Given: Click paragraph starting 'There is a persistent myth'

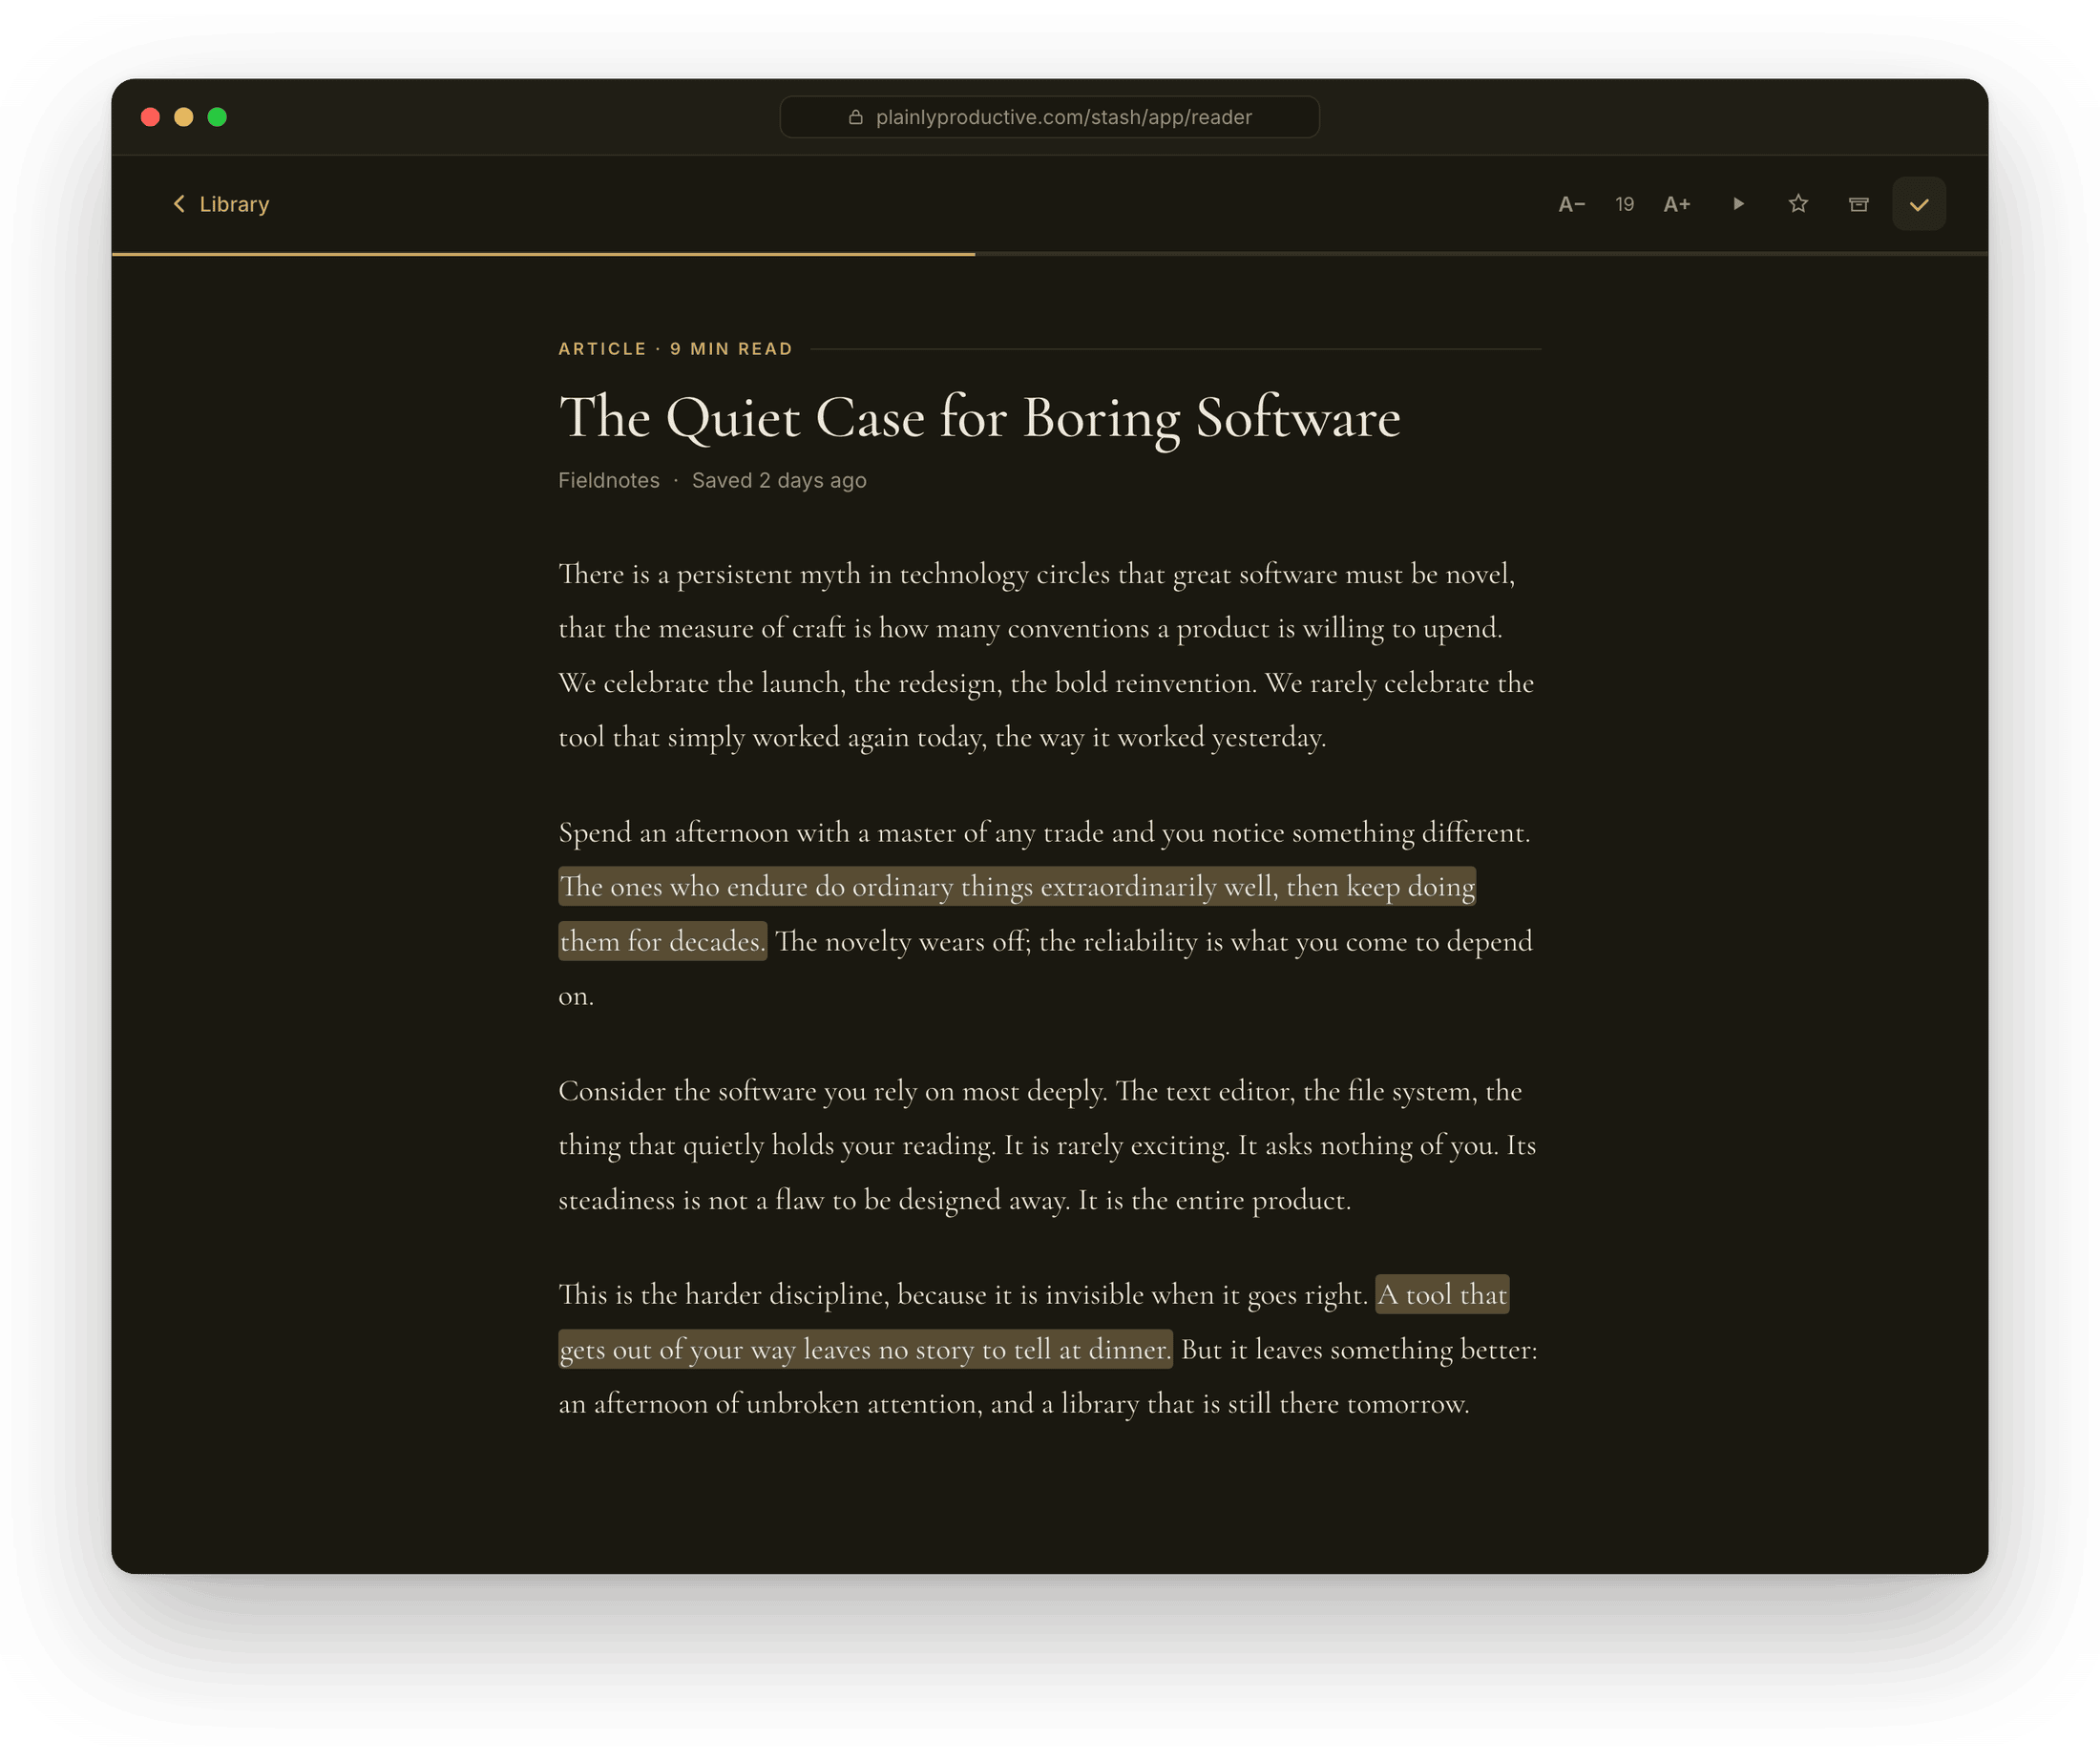Looking at the screenshot, I should 1046,655.
